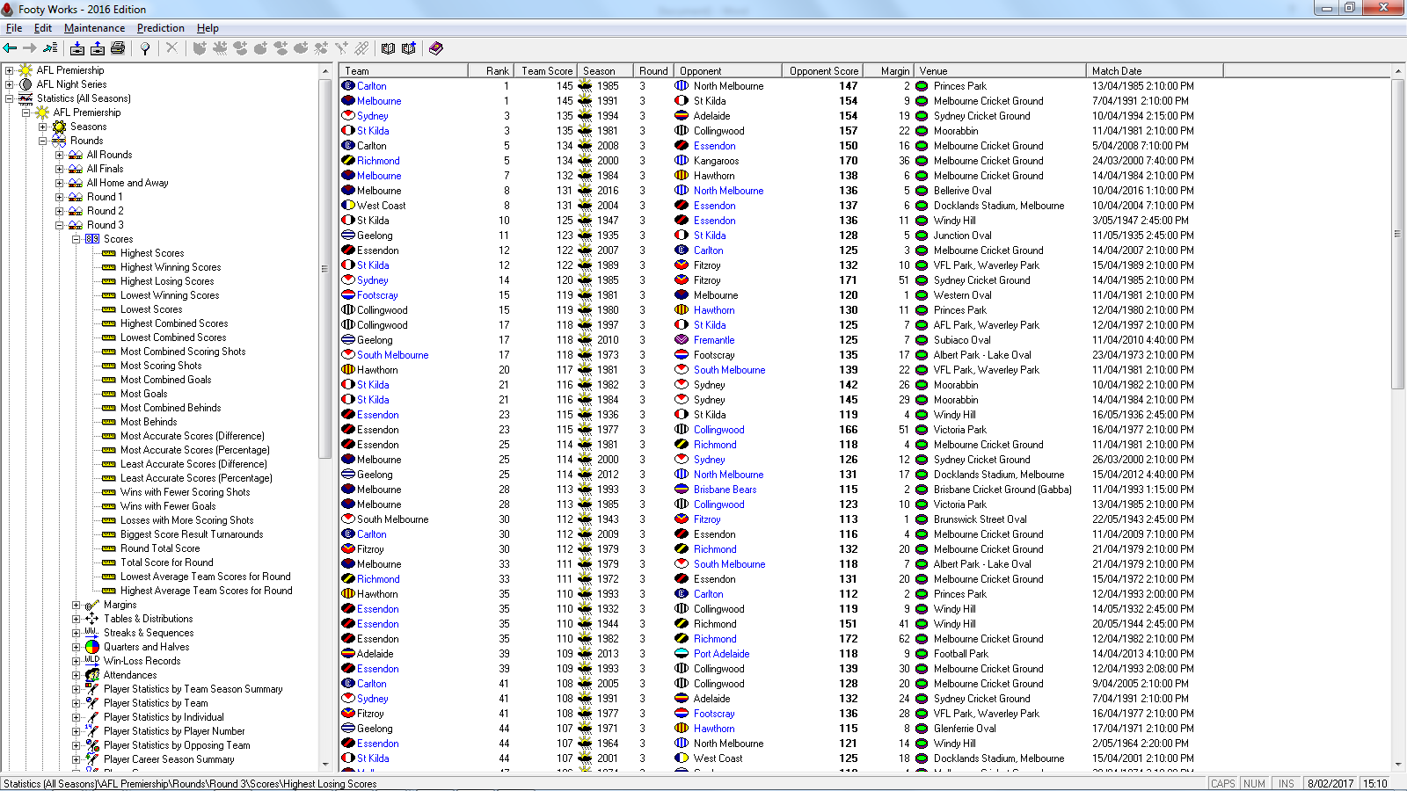Open the Brisbane Bears opponent link

pos(725,490)
